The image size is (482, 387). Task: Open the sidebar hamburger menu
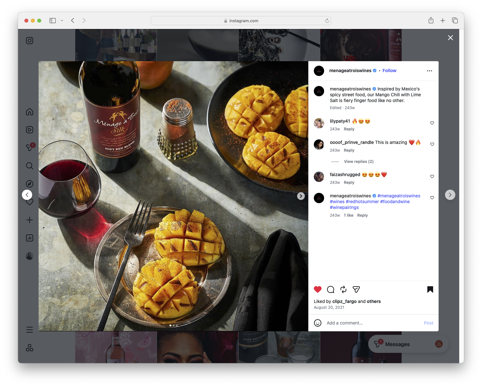[x=30, y=330]
